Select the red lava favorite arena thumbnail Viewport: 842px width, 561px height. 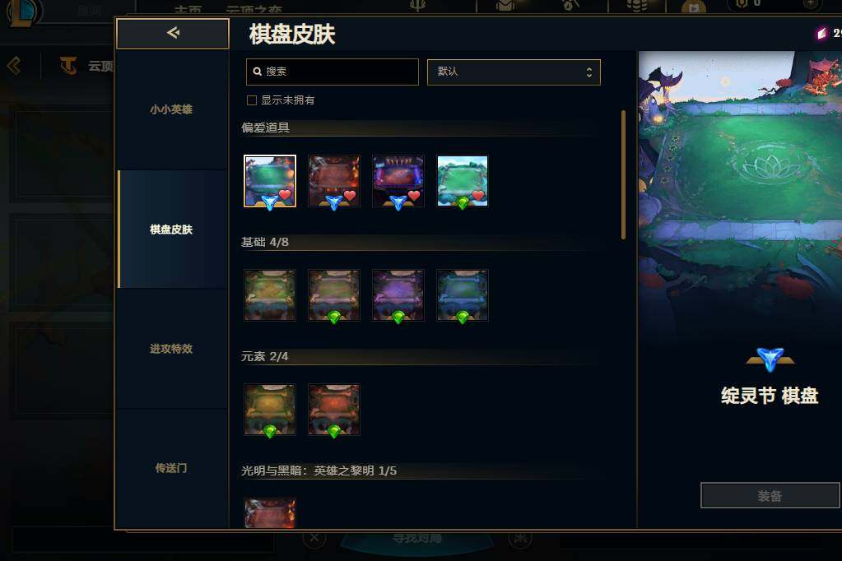coord(334,181)
